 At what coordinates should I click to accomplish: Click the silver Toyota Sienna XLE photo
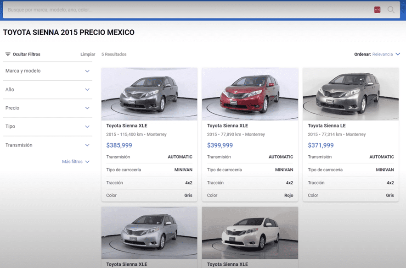coord(149,233)
